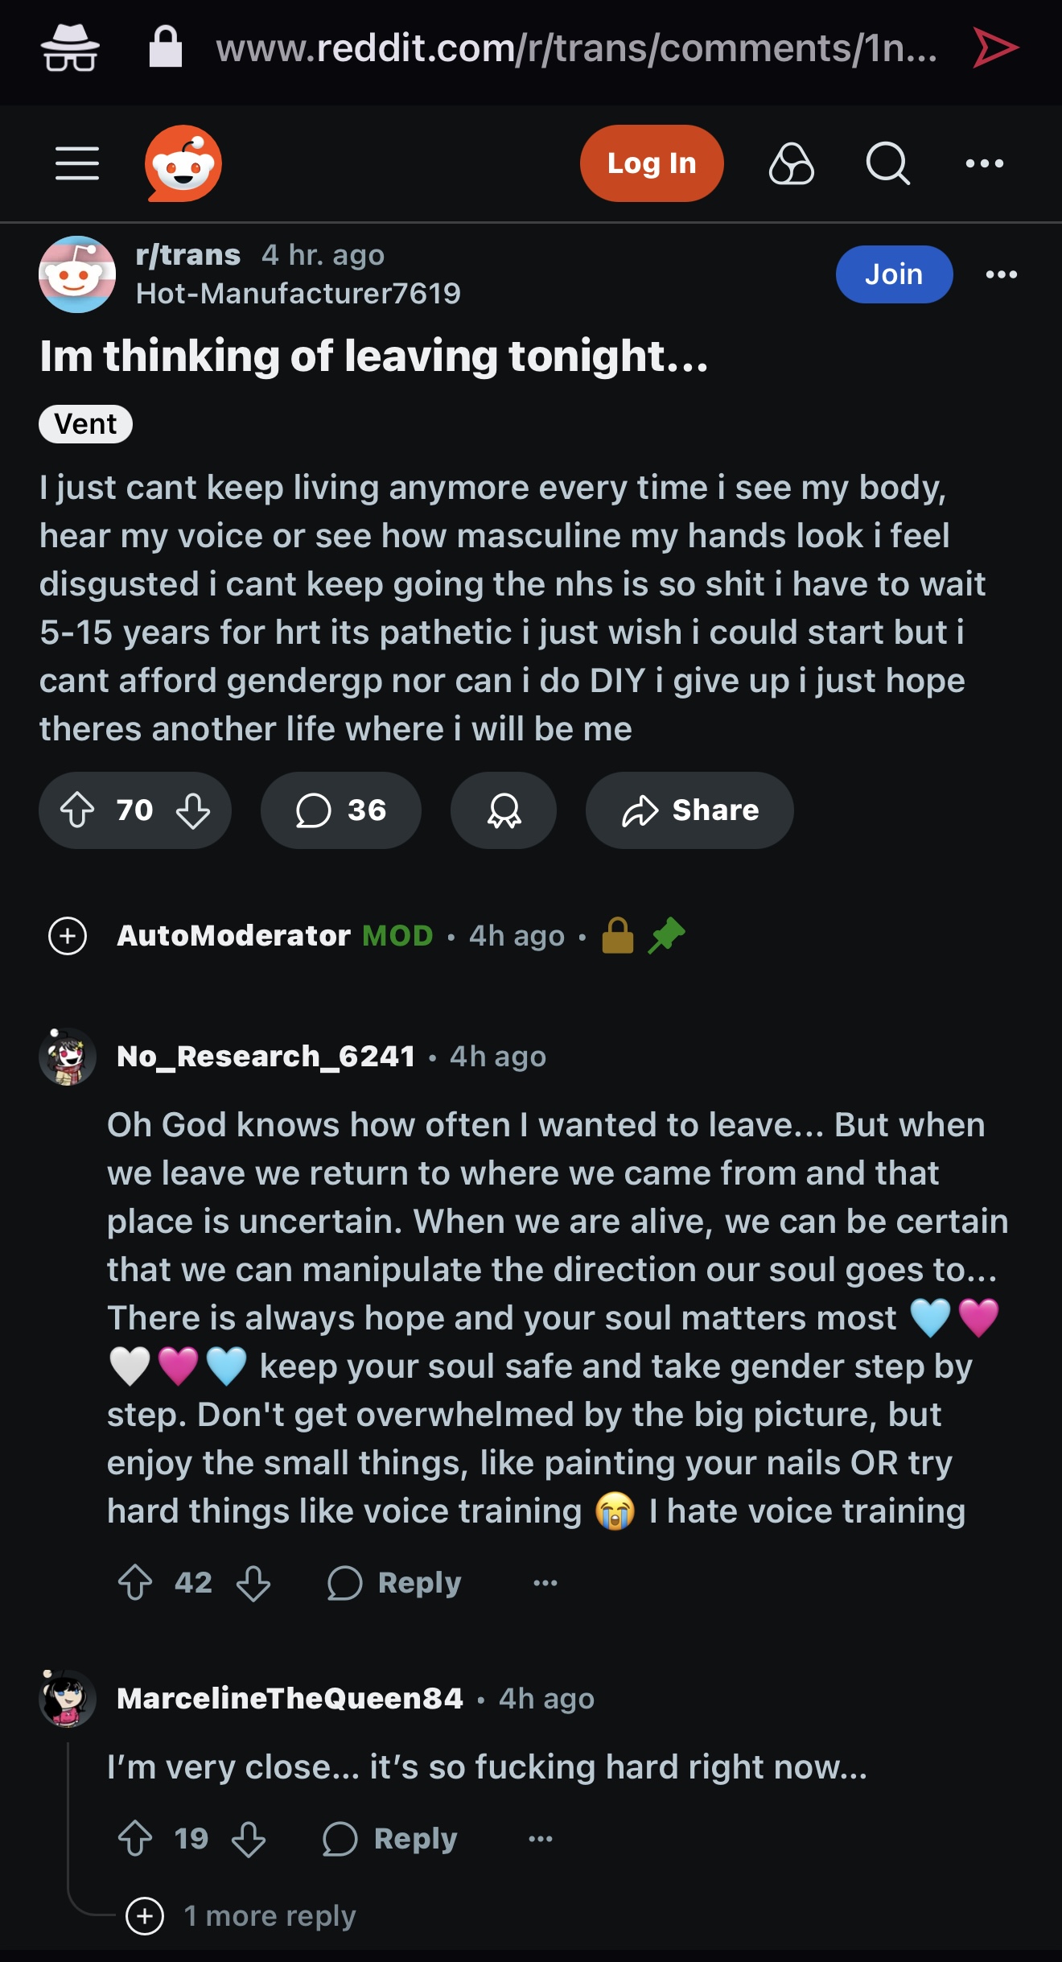The image size is (1062, 1962).
Task: Give an award to the post
Action: (x=504, y=810)
